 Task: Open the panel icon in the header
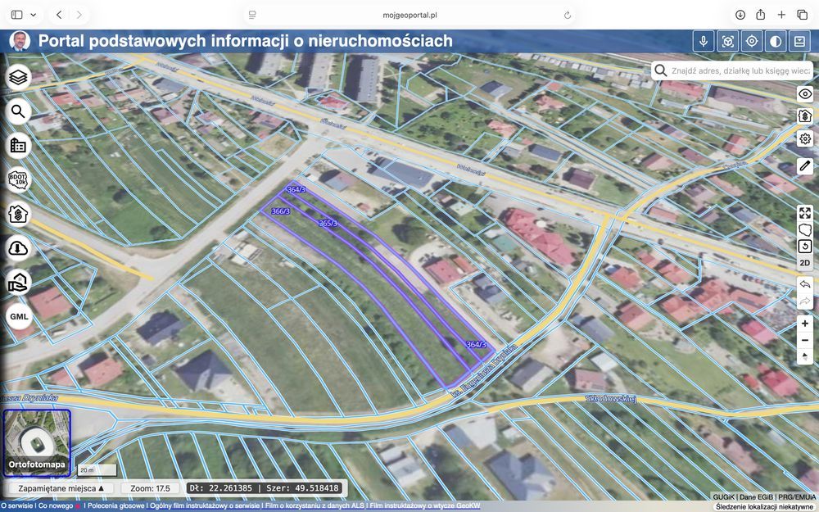[x=799, y=41]
